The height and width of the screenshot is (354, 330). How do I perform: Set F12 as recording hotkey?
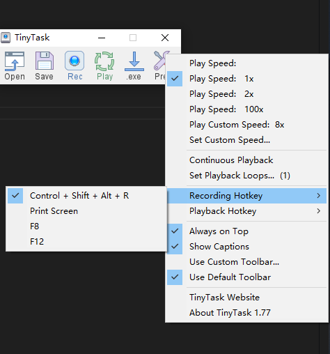pos(86,242)
